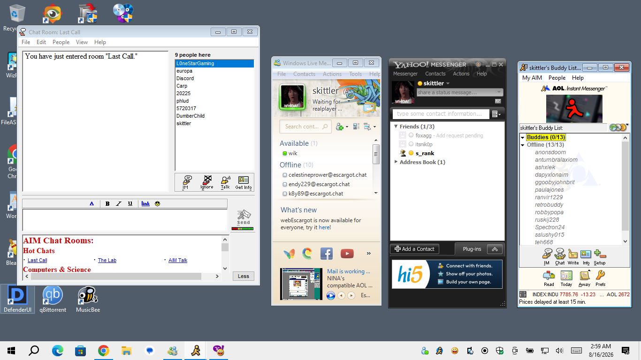Open the AIM Talk chat room link
The height and width of the screenshot is (360, 641).
click(x=178, y=260)
